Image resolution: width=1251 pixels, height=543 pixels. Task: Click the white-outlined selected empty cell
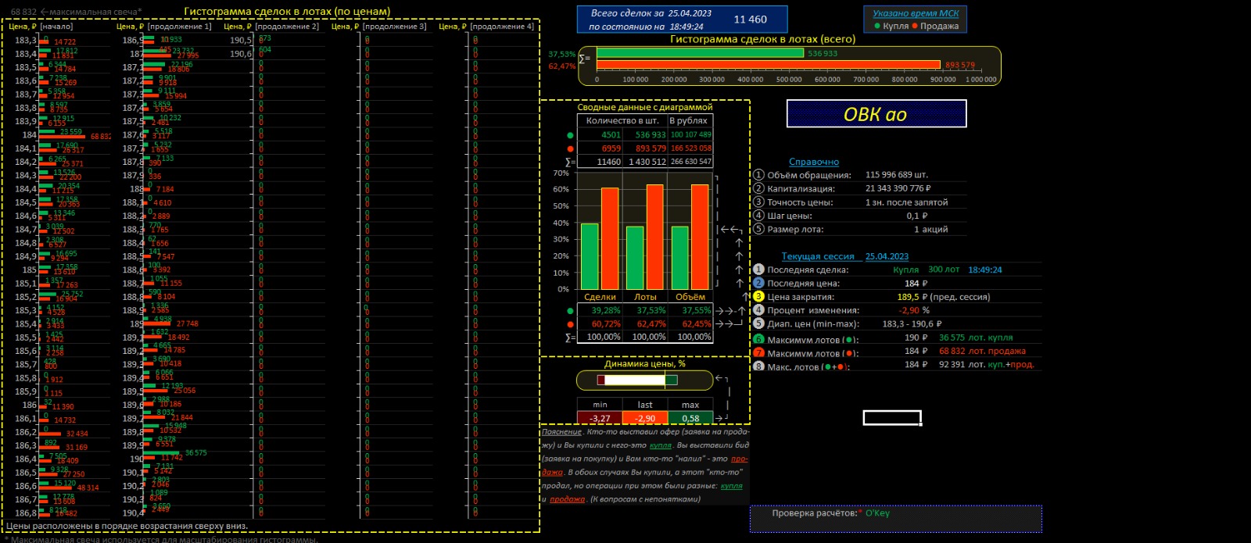892,418
